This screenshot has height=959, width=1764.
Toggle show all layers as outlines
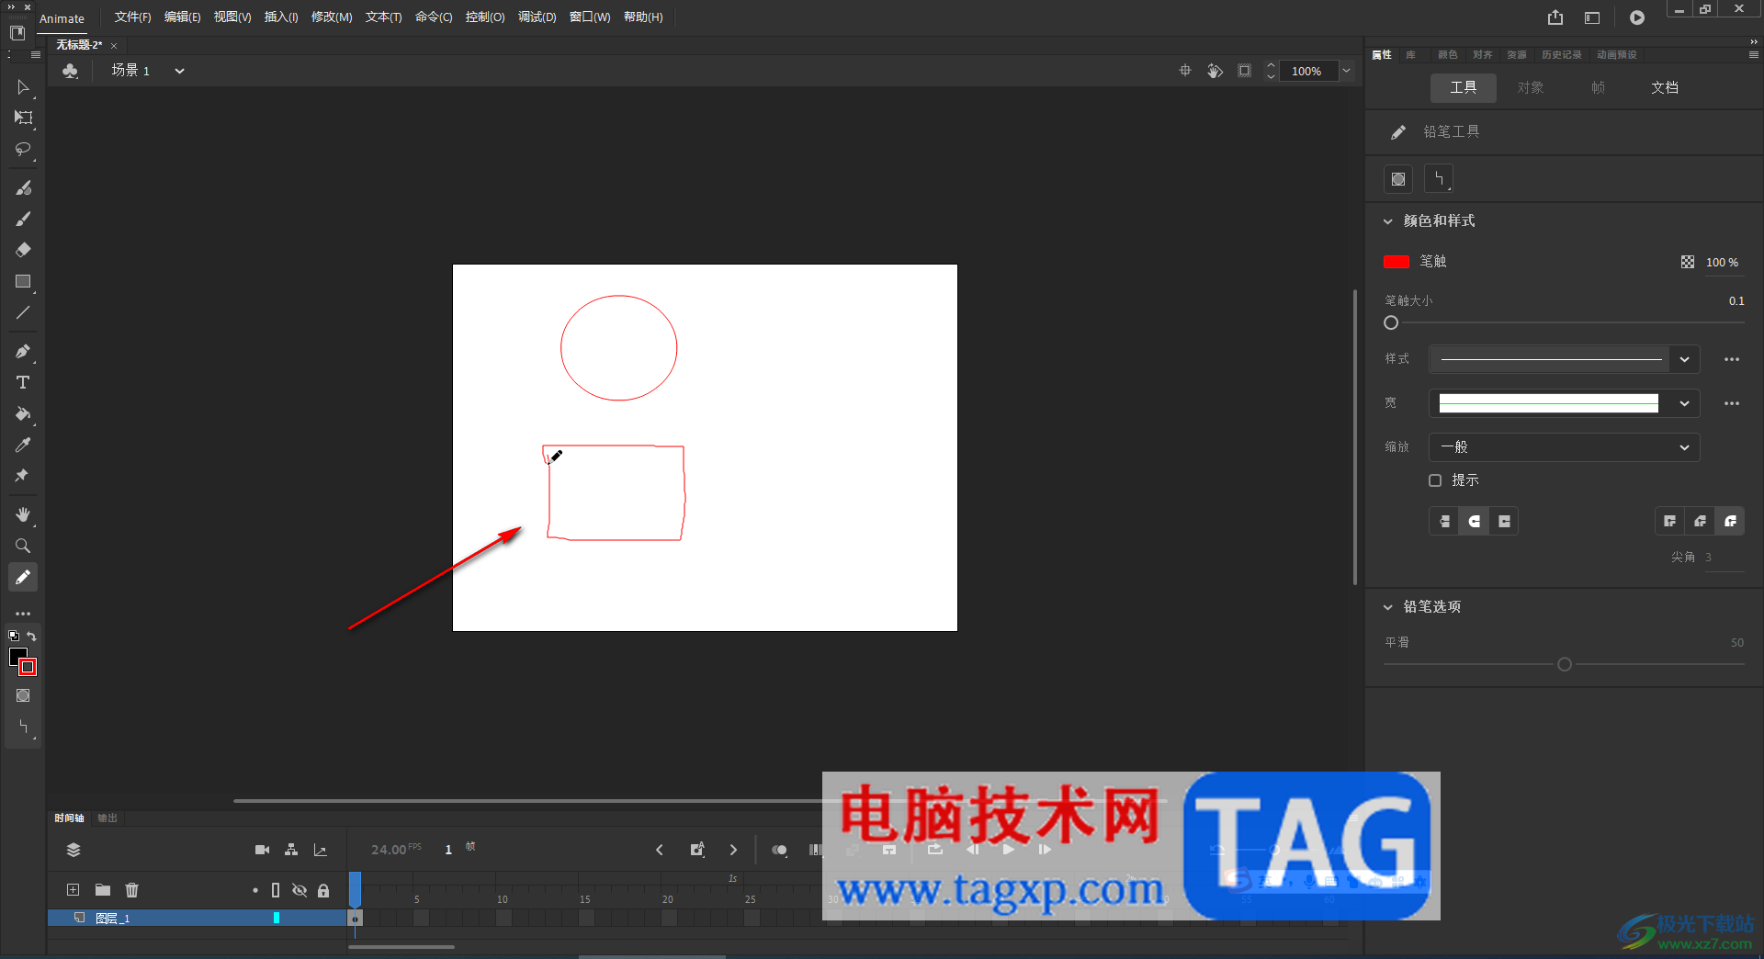(276, 890)
